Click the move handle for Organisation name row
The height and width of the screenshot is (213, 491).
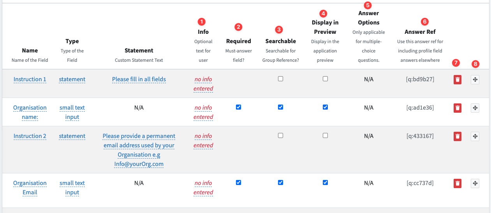click(475, 108)
